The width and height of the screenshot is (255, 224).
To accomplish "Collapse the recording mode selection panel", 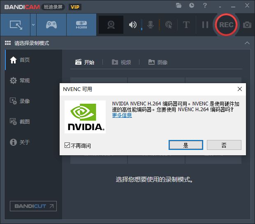I will coord(247,43).
